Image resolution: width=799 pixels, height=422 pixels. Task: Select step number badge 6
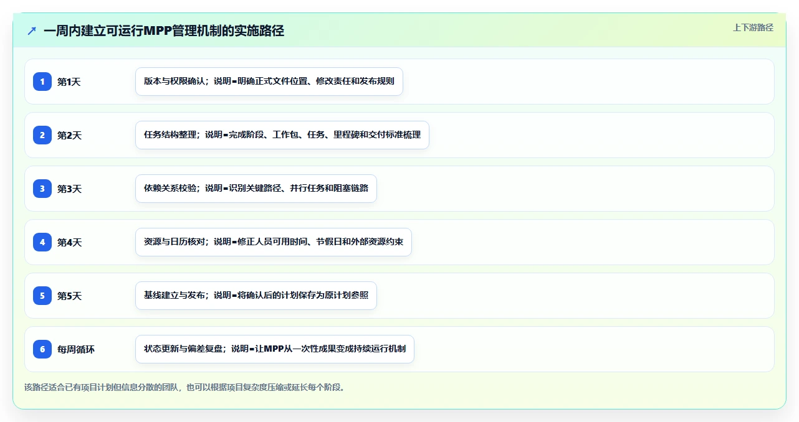42,349
